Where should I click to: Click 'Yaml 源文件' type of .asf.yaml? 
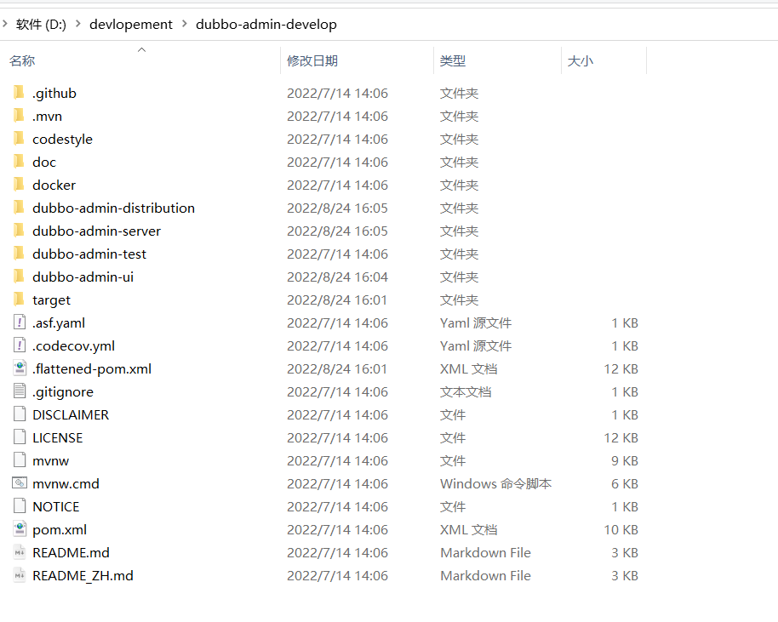tap(475, 322)
